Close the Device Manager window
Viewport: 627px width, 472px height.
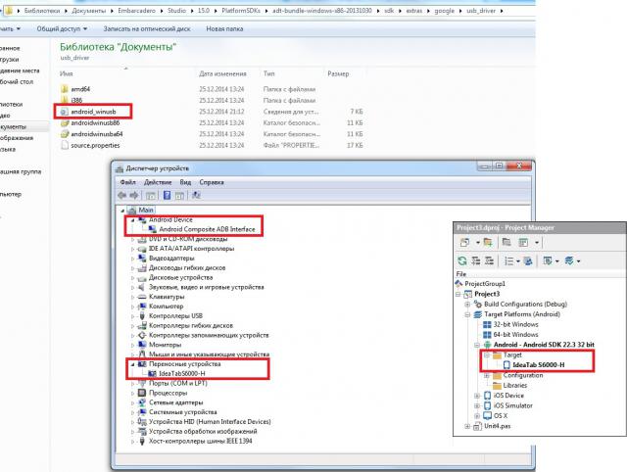point(518,165)
